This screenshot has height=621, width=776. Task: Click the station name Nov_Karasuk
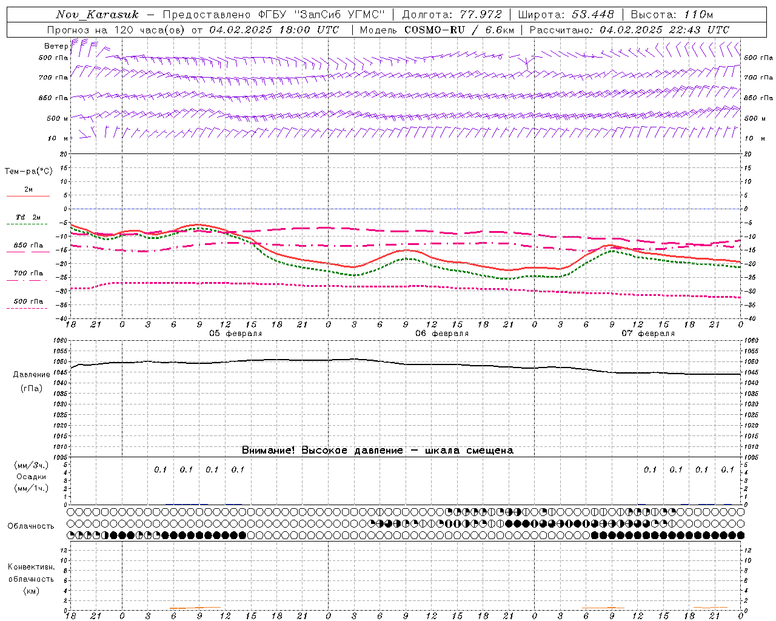[97, 15]
